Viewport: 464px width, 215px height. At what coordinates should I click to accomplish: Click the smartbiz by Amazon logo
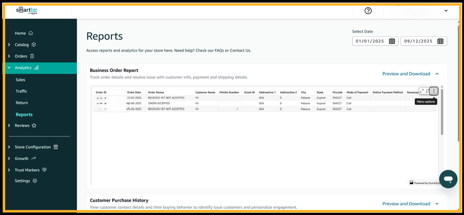pos(27,11)
